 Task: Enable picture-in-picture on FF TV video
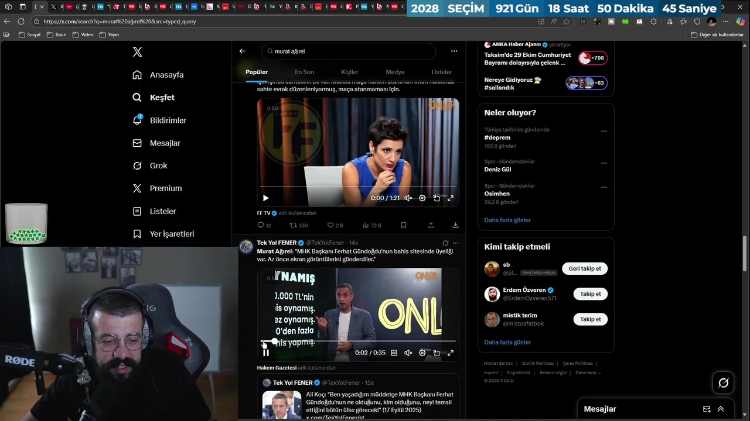tap(437, 198)
